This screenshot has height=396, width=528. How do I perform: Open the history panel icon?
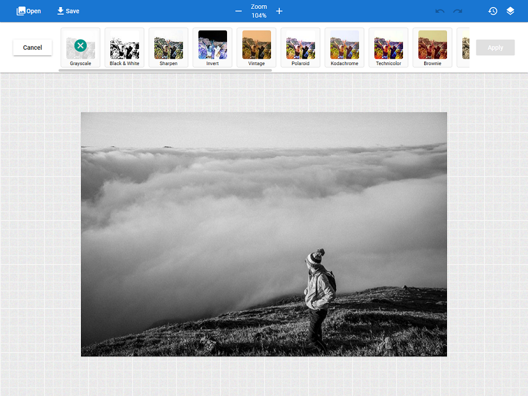pyautogui.click(x=493, y=11)
